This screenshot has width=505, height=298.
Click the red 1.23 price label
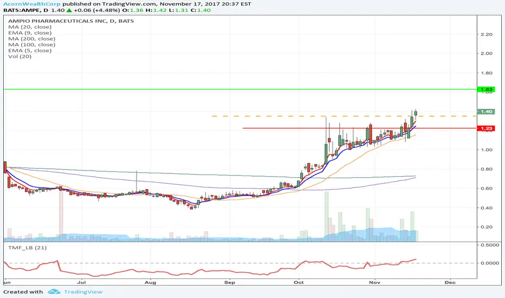[486, 128]
